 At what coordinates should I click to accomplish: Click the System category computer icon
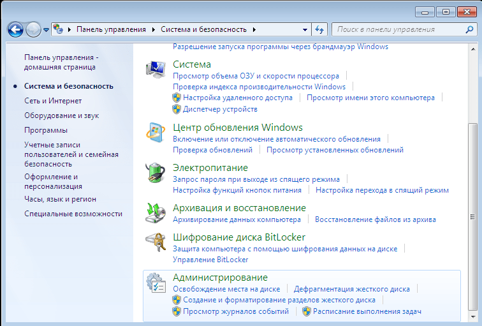[x=156, y=69]
